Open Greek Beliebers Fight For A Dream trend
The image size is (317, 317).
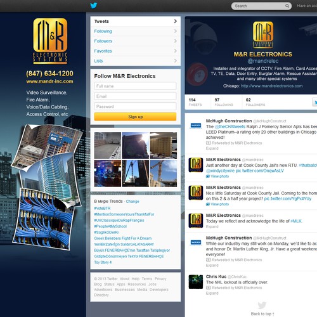[123, 238]
